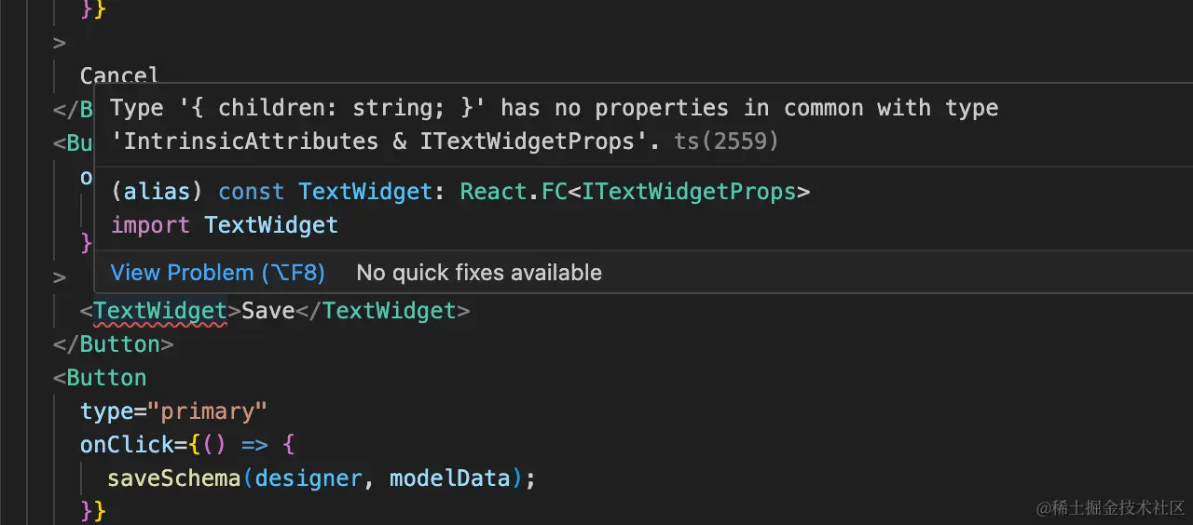Click the saveSchema function call

[173, 478]
